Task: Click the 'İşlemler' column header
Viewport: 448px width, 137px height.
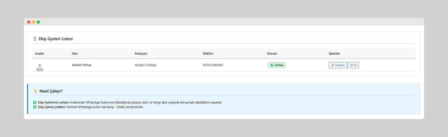Action: pos(334,54)
